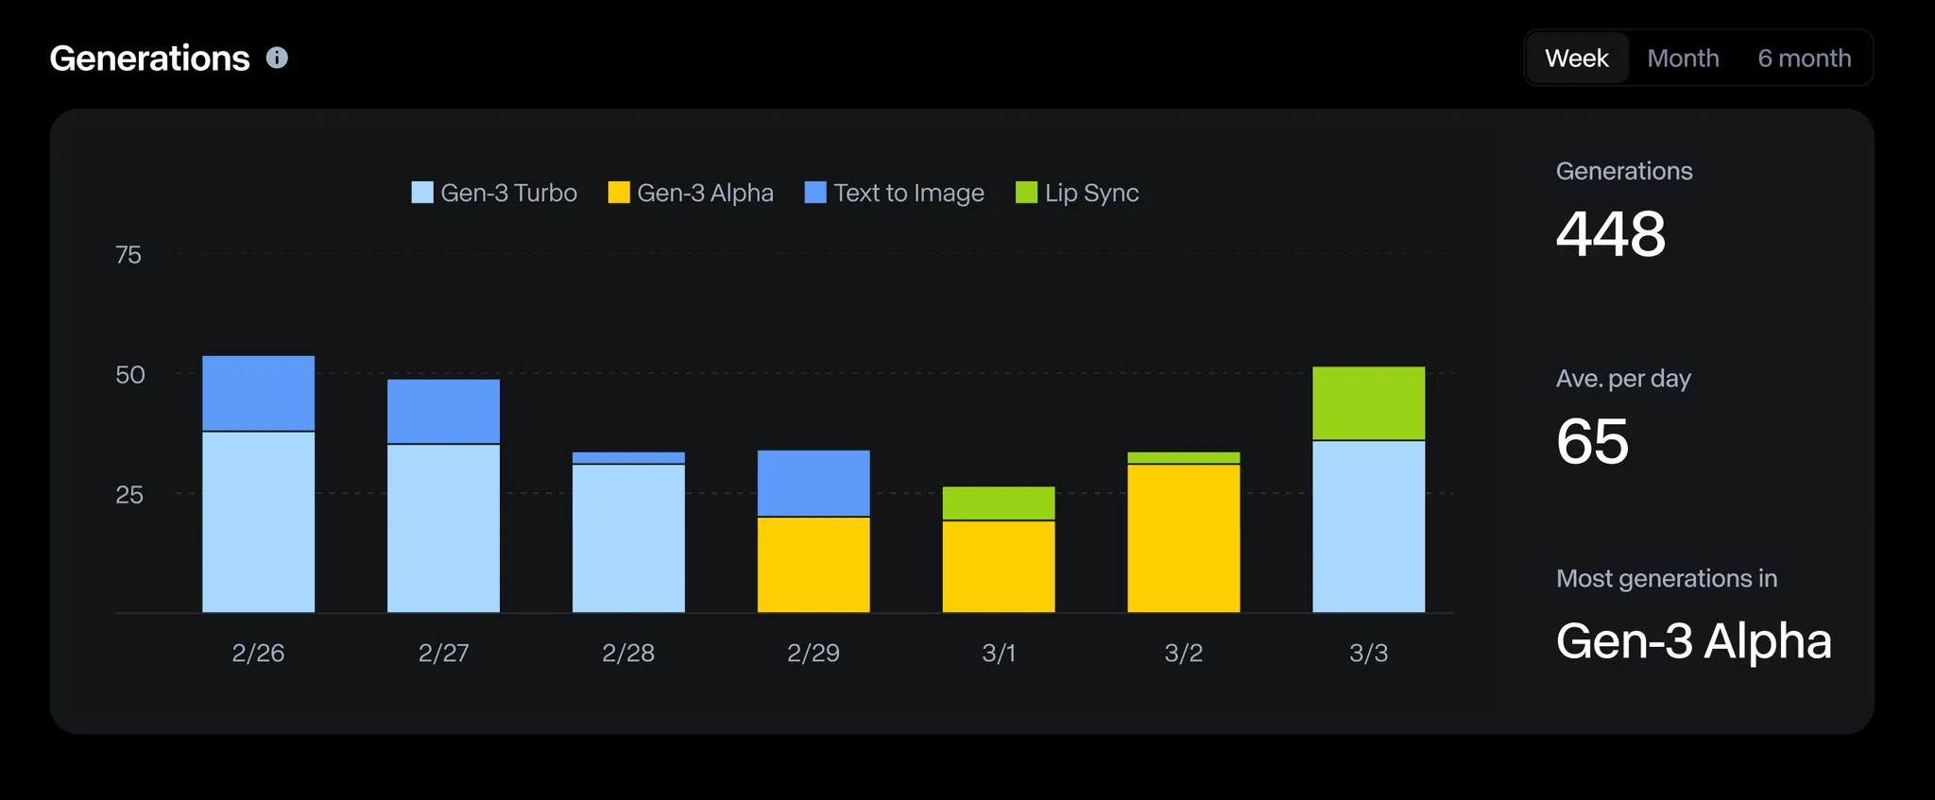The image size is (1935, 800).
Task: Select the Text to Image segment for 2/26
Action: 259,393
